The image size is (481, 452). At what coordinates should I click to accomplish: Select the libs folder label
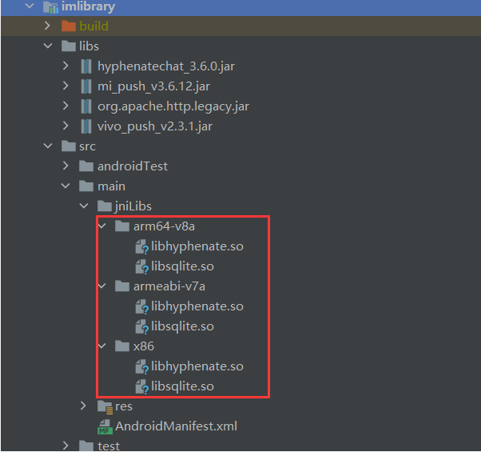tap(89, 46)
